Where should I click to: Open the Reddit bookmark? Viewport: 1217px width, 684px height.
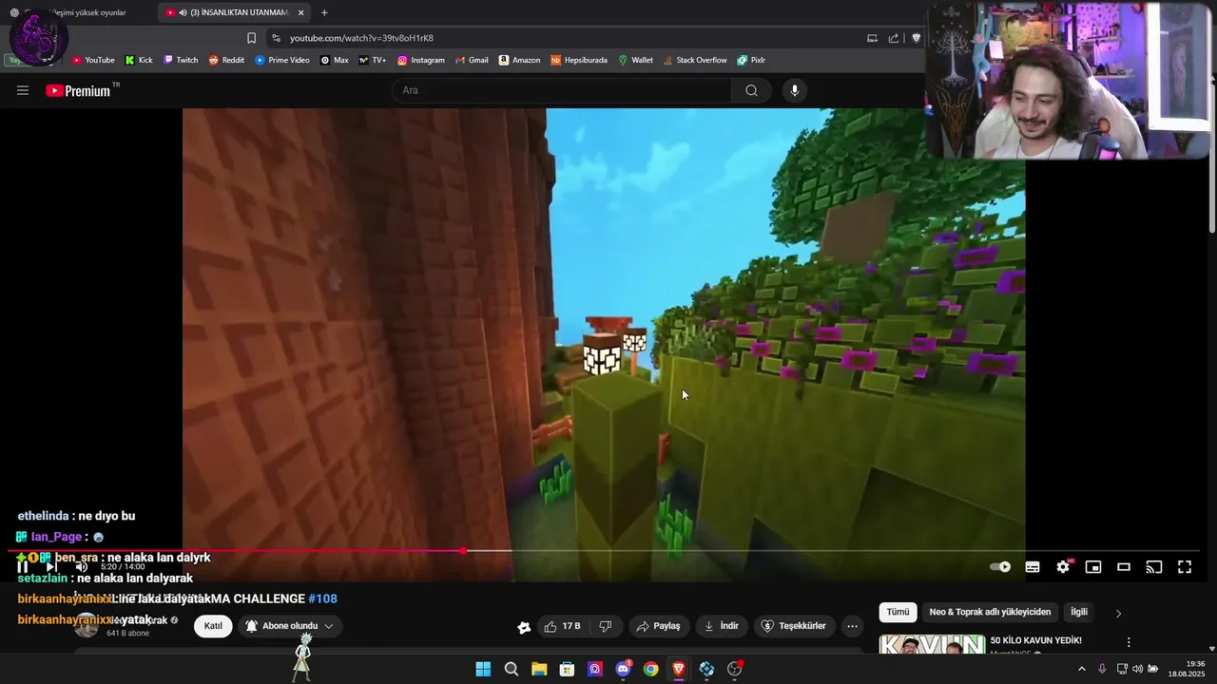pyautogui.click(x=226, y=60)
